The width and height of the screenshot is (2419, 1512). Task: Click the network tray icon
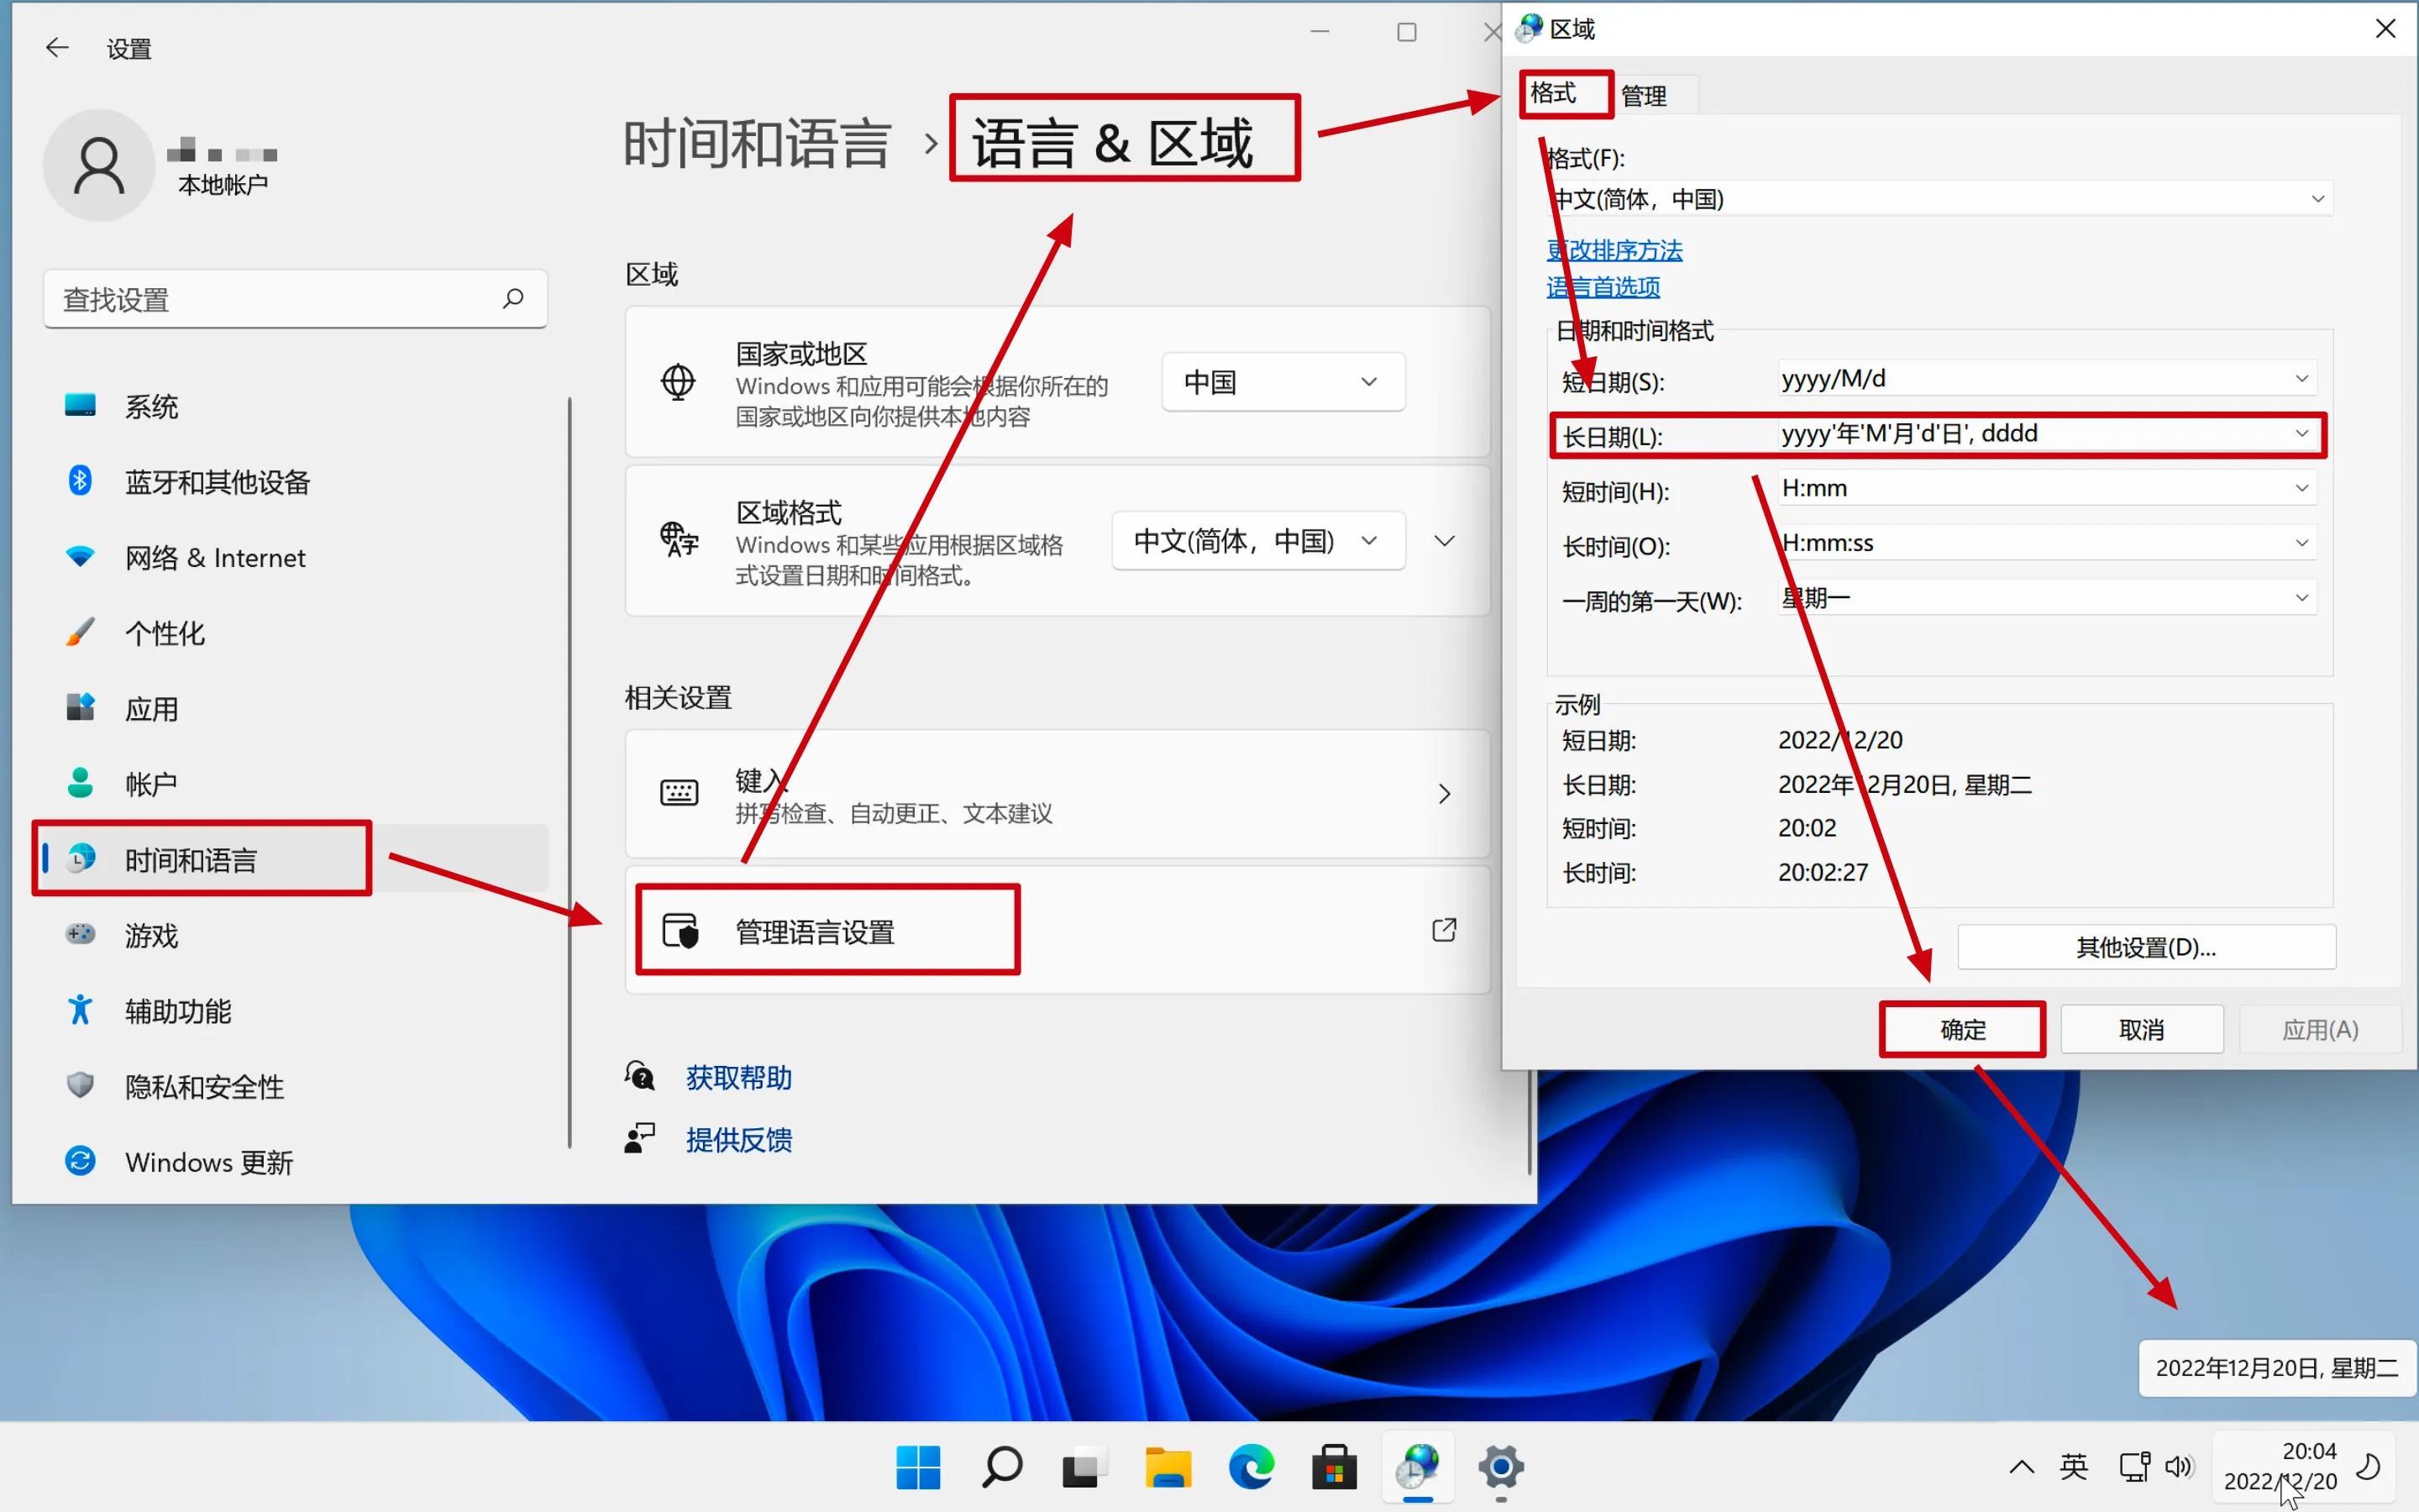[2133, 1467]
